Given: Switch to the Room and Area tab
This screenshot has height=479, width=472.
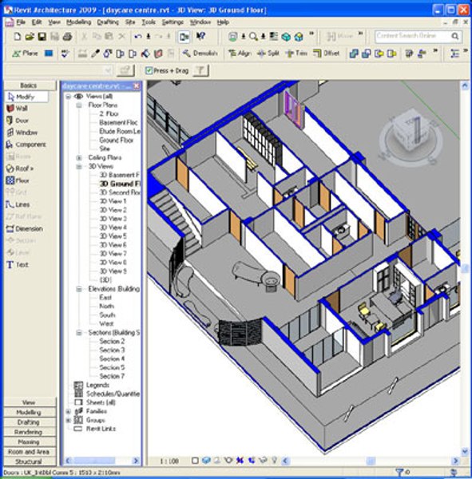Looking at the screenshot, I should [x=29, y=452].
